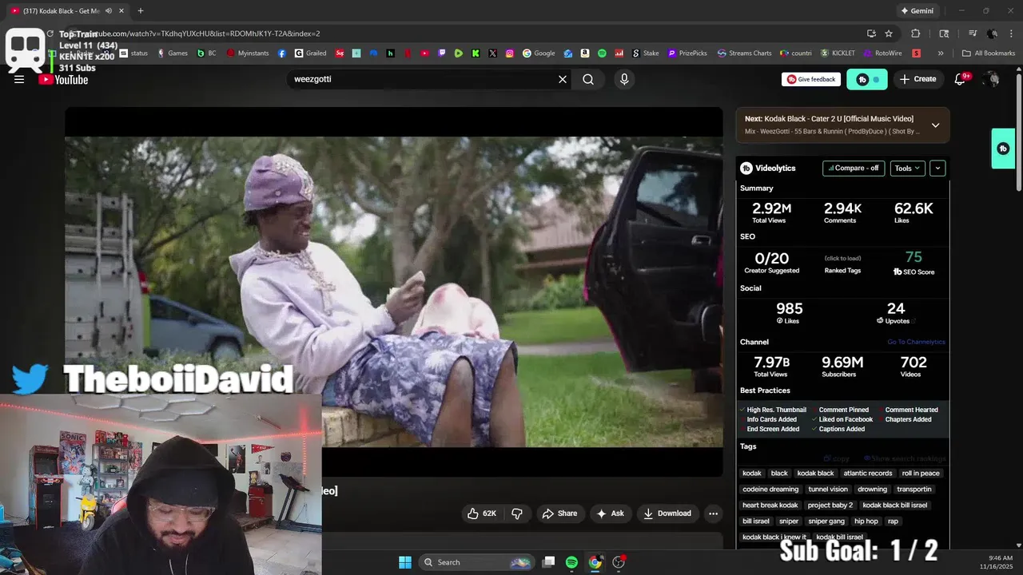Open the Stake bookmark
The width and height of the screenshot is (1023, 575).
pos(646,54)
